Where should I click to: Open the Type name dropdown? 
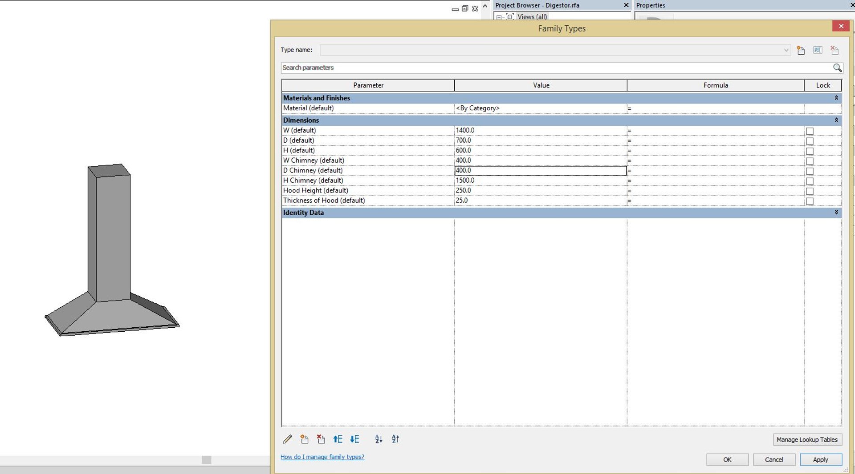[786, 50]
